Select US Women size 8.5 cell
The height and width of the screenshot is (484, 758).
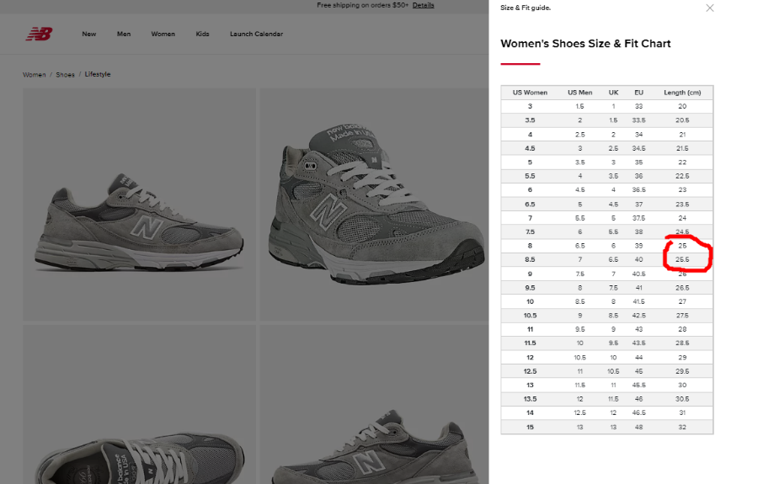point(530,259)
